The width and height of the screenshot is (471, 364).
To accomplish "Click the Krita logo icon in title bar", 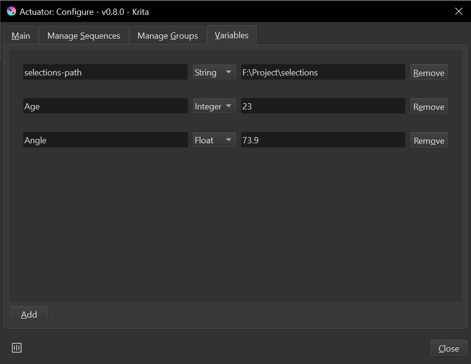I will (11, 11).
